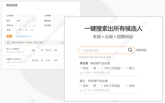Click xx（广州）科技有限公司 company text
The width and height of the screenshot is (165, 103).
(x=95, y=90)
